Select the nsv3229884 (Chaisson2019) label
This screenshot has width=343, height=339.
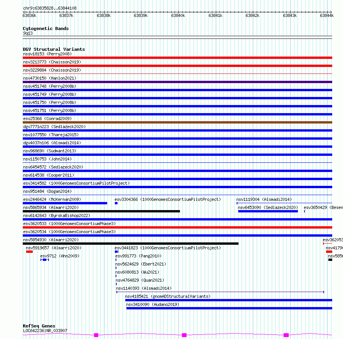[52, 70]
